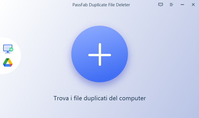Choose the triangular Drive logo in sidebar
Viewport: 199px width, 118px height.
(x=8, y=62)
